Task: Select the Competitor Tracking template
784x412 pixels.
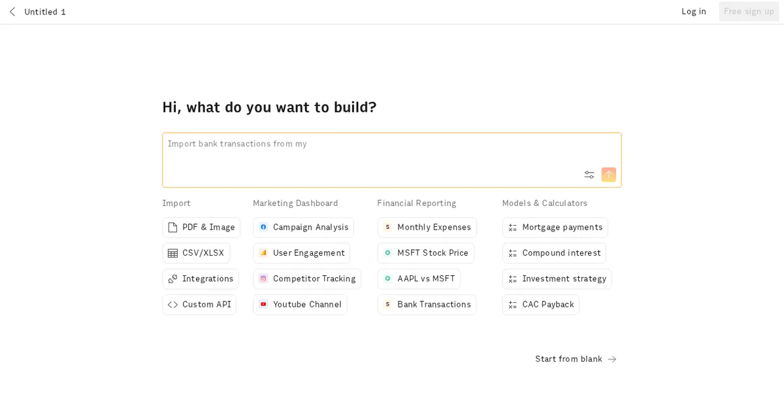Action: (307, 279)
